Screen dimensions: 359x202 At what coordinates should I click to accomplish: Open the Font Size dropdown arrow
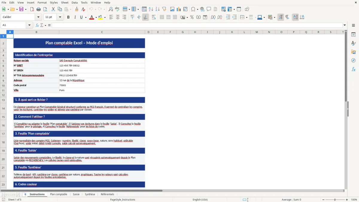point(60,17)
